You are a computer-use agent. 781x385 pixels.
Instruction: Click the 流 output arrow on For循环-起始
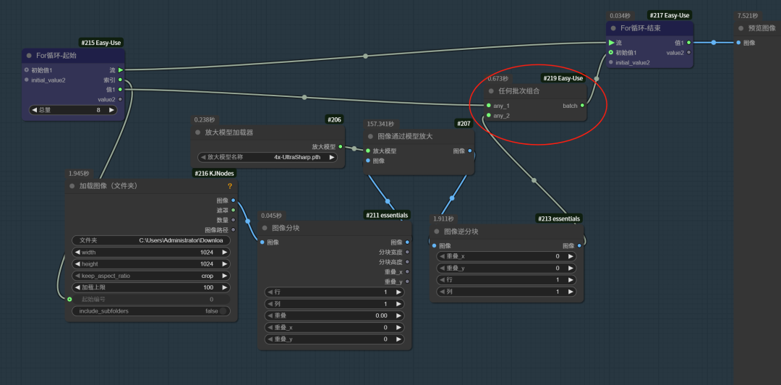120,70
